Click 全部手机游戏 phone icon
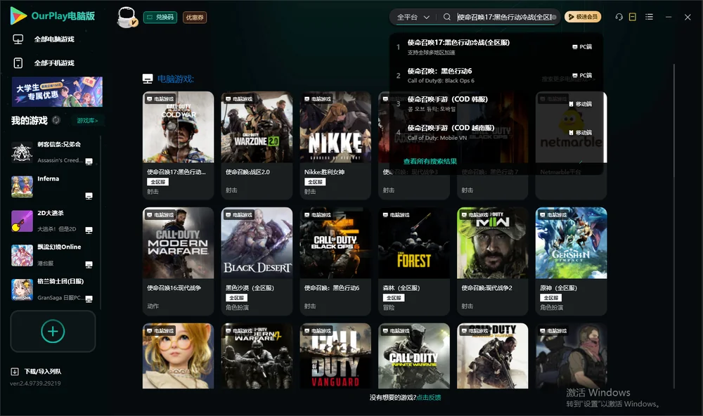The image size is (703, 416). (18, 63)
